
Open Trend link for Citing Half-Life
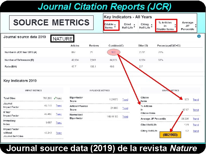(x=196, y=131)
